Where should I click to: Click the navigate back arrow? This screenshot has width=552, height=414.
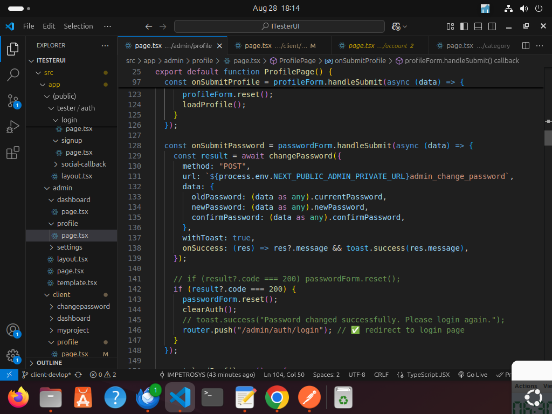149,26
